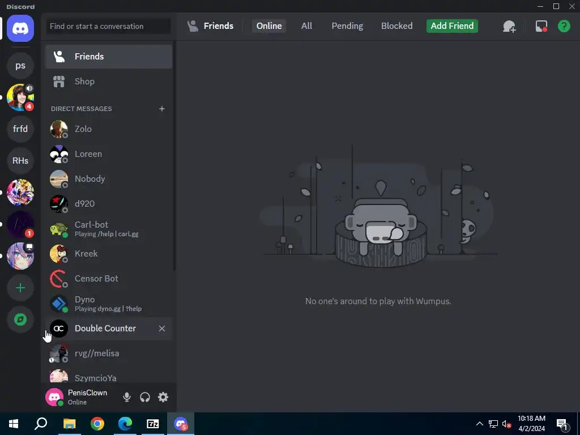Screen dimensions: 580x435
Task: Toggle headphones deafen
Action: pyautogui.click(x=144, y=397)
